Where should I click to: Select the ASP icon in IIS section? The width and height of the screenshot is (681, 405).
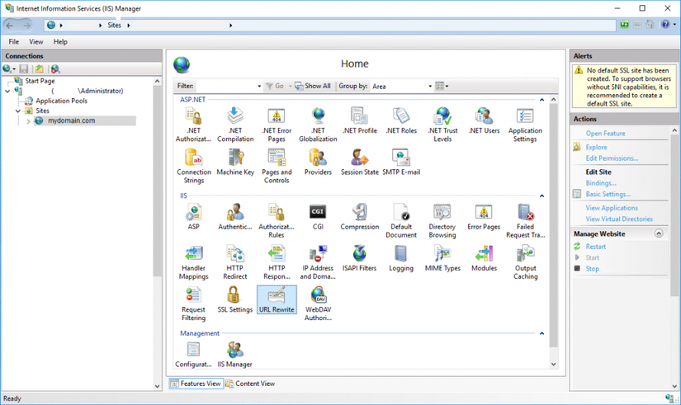(x=193, y=217)
